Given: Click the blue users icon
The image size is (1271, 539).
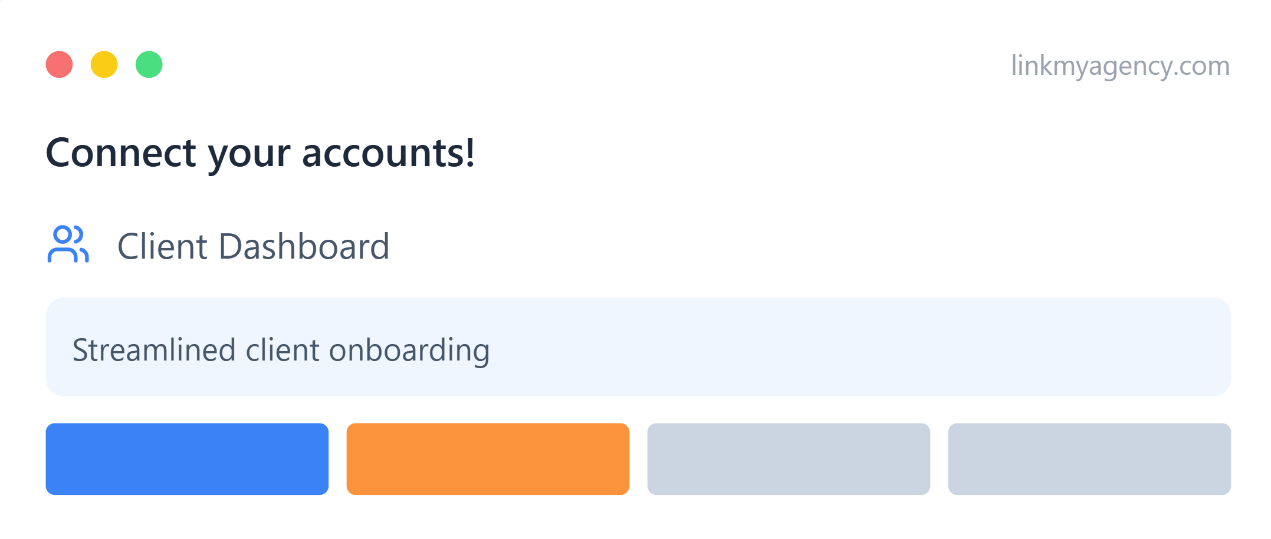Looking at the screenshot, I should point(68,244).
